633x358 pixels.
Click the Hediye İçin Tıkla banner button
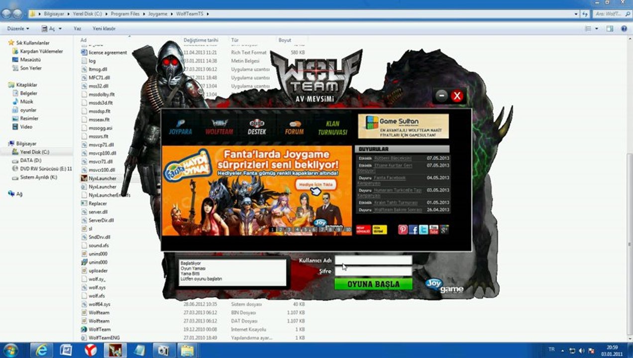[316, 184]
